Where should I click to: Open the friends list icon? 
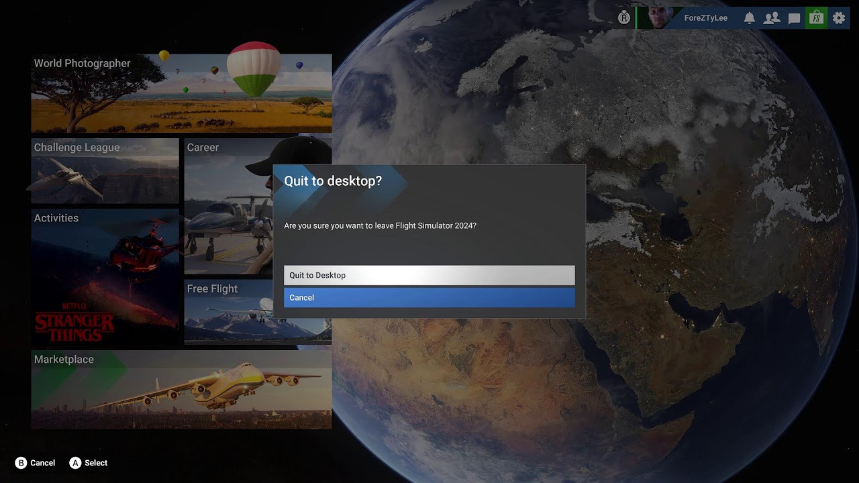pos(772,18)
